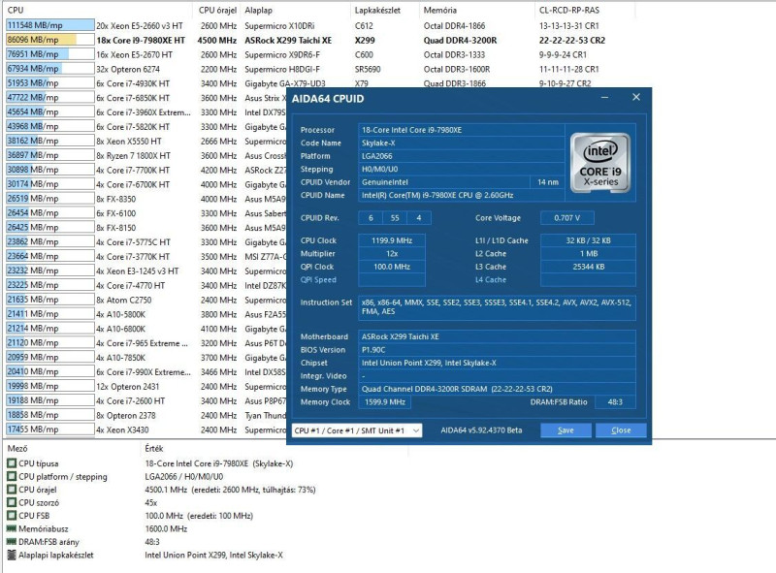Click the Code Name value Skylake-X
Screen dimensions: 776x573
tap(462, 143)
